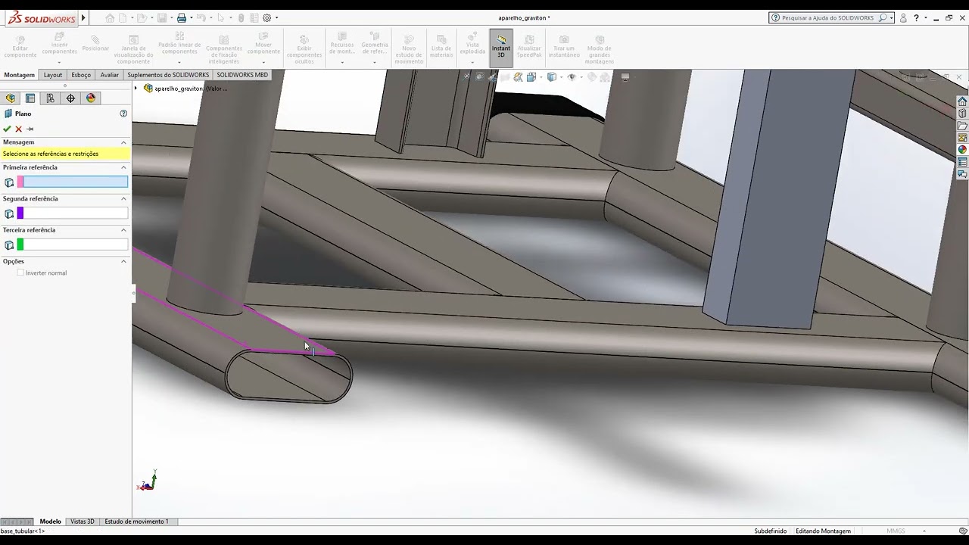
Task: Collapse the Terceira referência section
Action: [x=123, y=230]
